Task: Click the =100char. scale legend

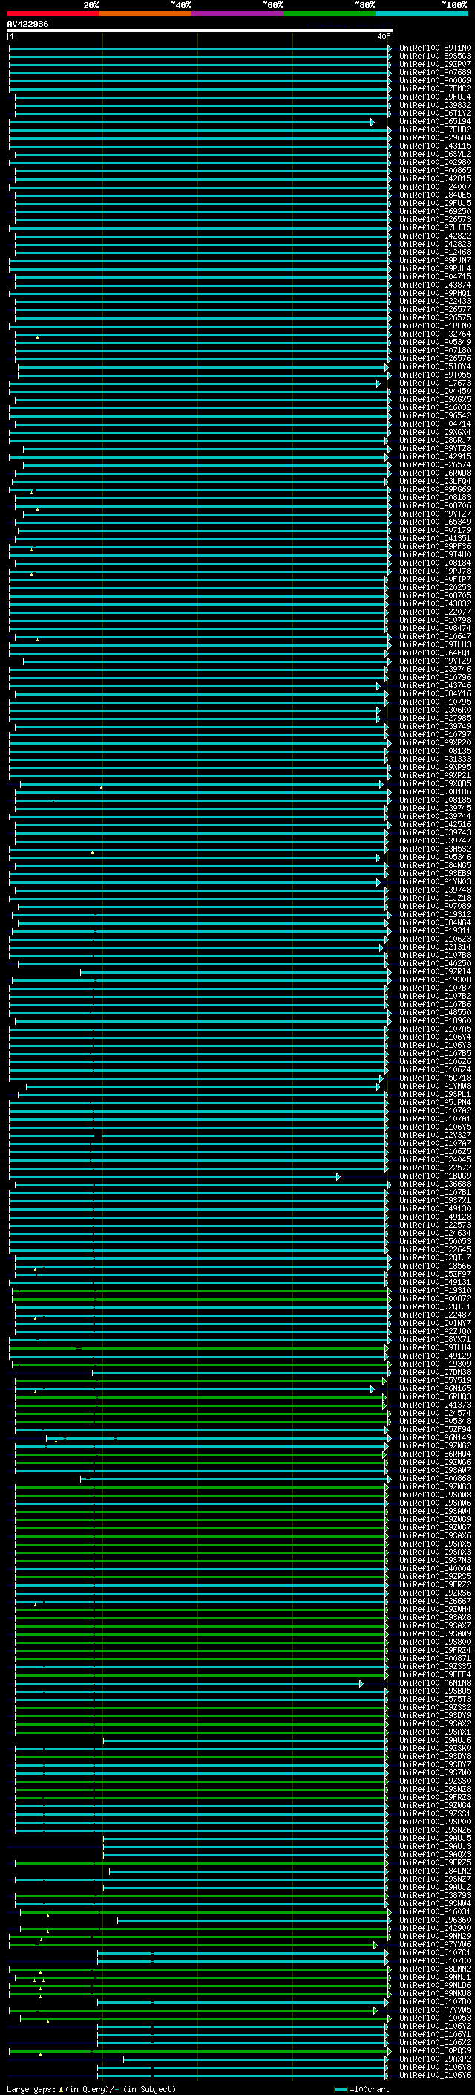Action: point(362,2089)
